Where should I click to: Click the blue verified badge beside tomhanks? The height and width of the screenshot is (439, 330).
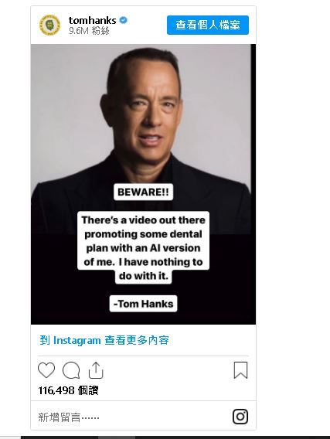pos(124,20)
